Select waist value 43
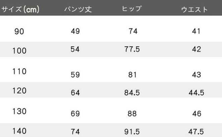The width and height of the screenshot is (222, 137). pyautogui.click(x=196, y=75)
